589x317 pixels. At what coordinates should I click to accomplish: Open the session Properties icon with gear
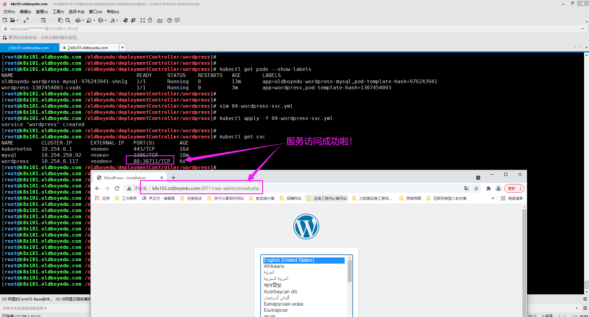click(43, 20)
